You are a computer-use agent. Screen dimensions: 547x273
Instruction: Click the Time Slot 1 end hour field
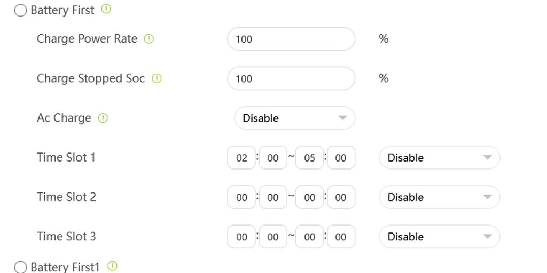[309, 158]
